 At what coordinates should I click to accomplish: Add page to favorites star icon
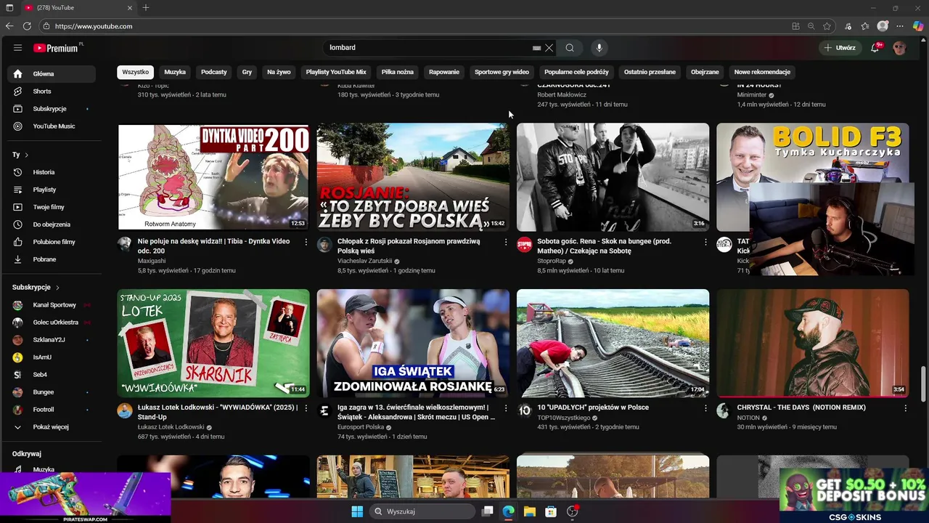point(827,26)
